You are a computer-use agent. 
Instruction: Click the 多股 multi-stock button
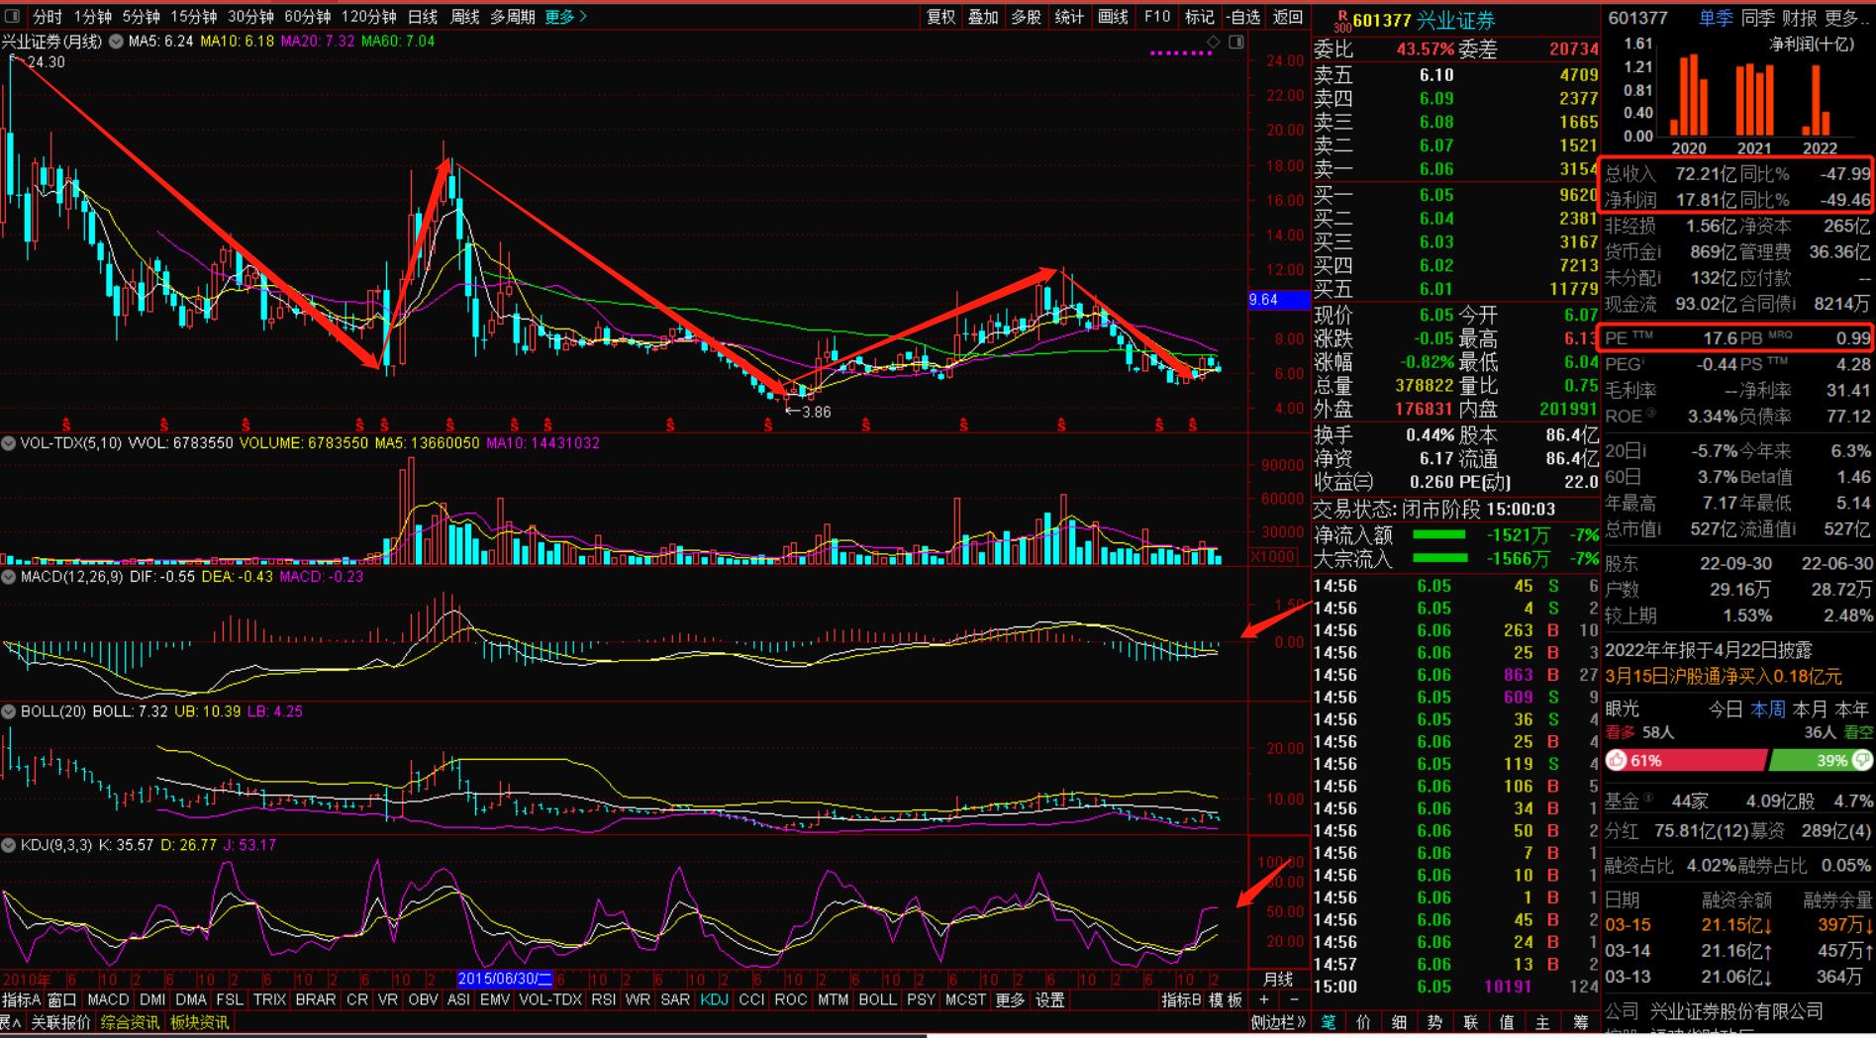coord(1026,17)
